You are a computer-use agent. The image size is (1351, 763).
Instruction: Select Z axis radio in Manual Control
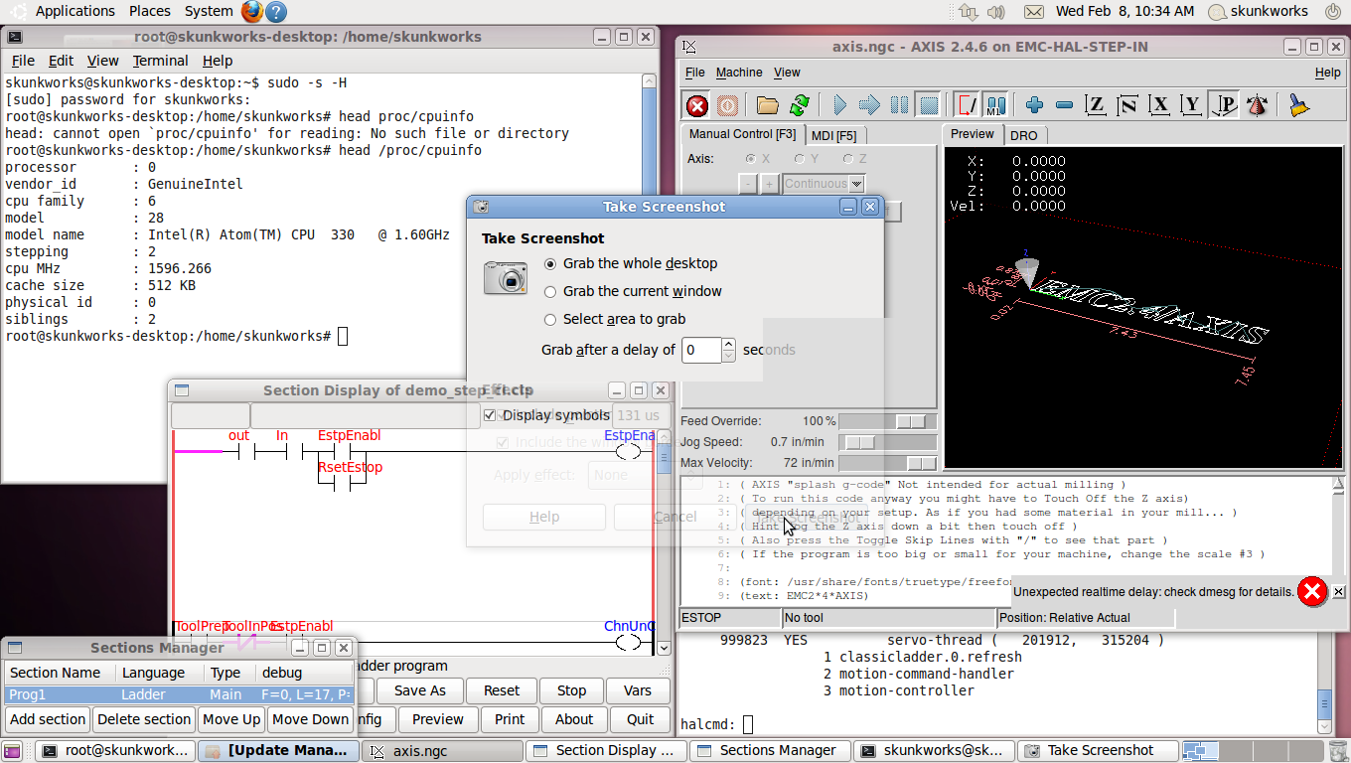(848, 159)
